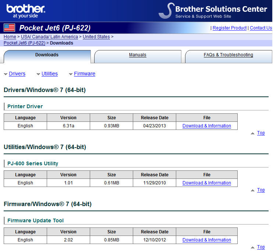The image size is (273, 251).
Task: Open Download & Information for Printer Driver
Action: point(206,126)
